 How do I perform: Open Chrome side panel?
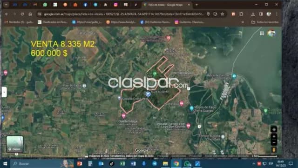261,14
